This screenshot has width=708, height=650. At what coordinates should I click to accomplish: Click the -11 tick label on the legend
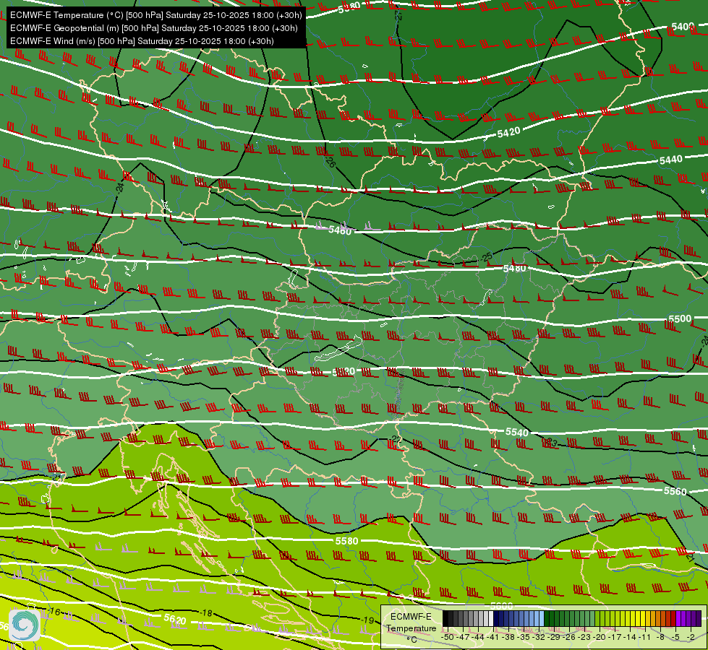pyautogui.click(x=645, y=637)
